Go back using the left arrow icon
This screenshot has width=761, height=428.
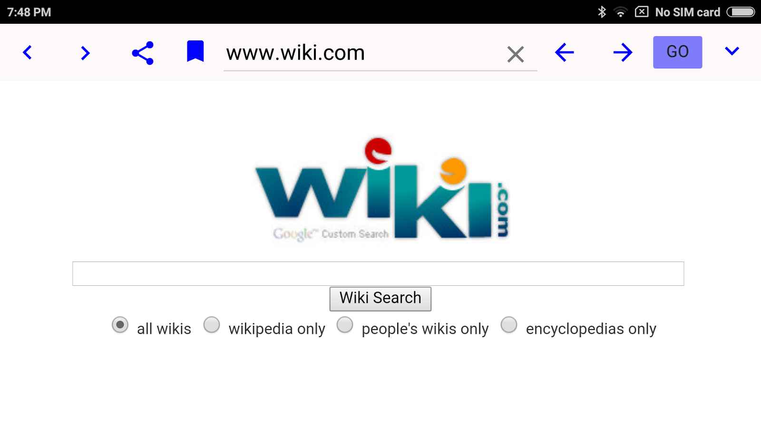[565, 52]
